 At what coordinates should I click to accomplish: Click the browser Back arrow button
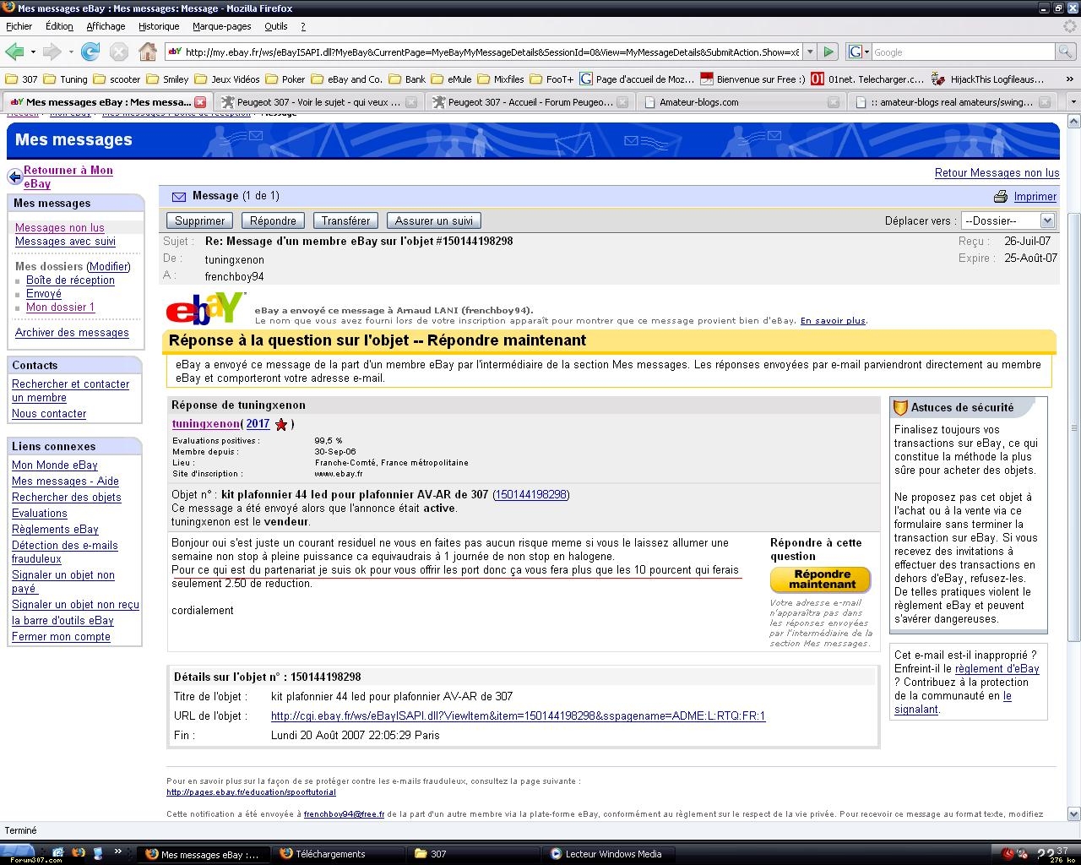click(14, 52)
